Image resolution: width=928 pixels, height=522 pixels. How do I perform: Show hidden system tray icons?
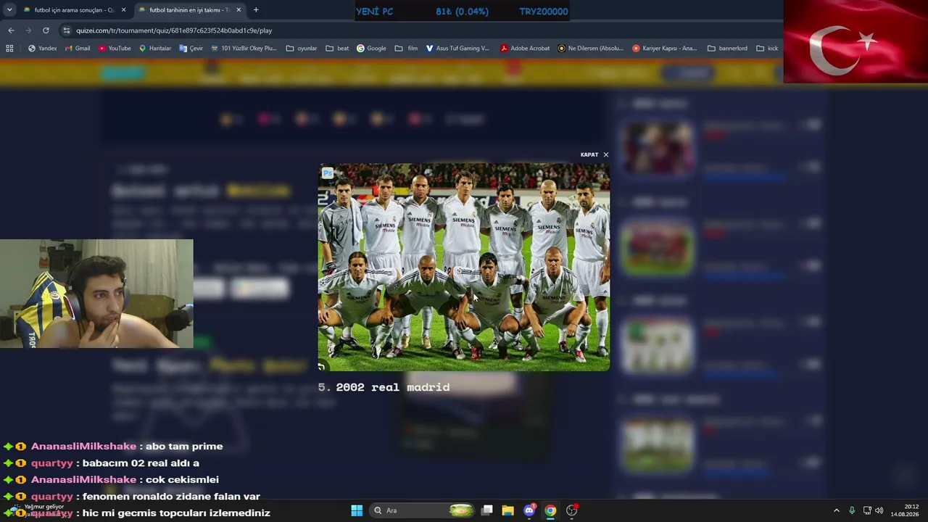[x=836, y=510]
